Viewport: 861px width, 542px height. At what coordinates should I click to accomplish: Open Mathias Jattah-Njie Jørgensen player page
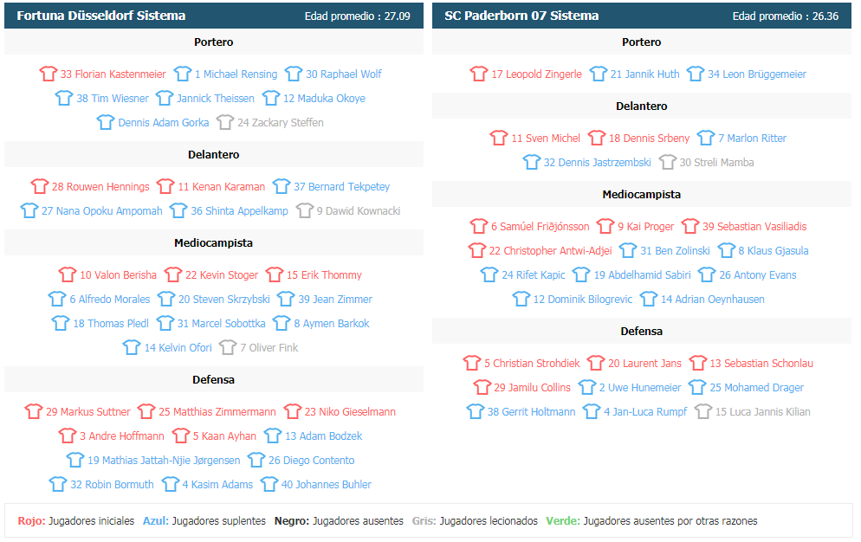click(164, 460)
